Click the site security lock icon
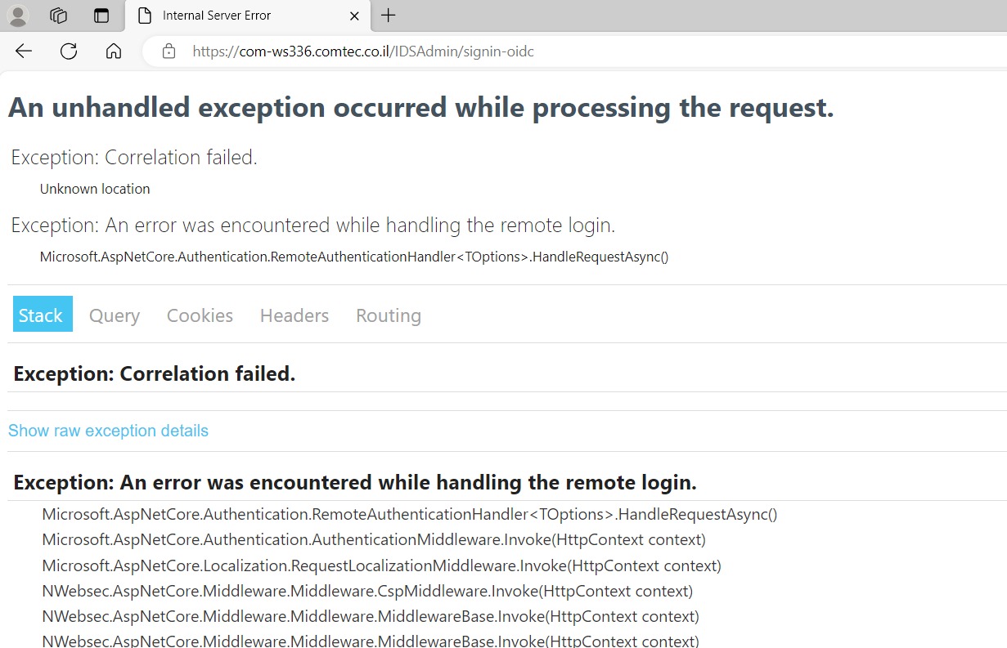Viewport: 1007px width, 648px height. (169, 51)
